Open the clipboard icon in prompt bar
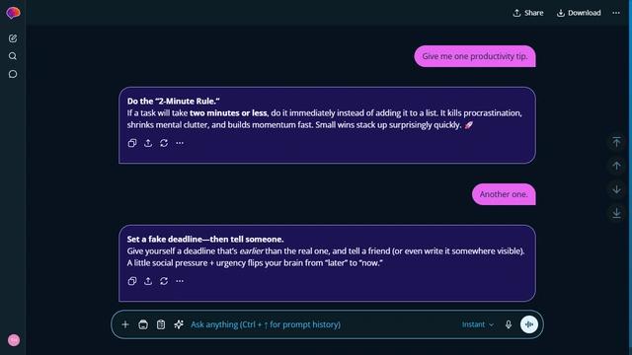This screenshot has height=355, width=632. point(161,324)
